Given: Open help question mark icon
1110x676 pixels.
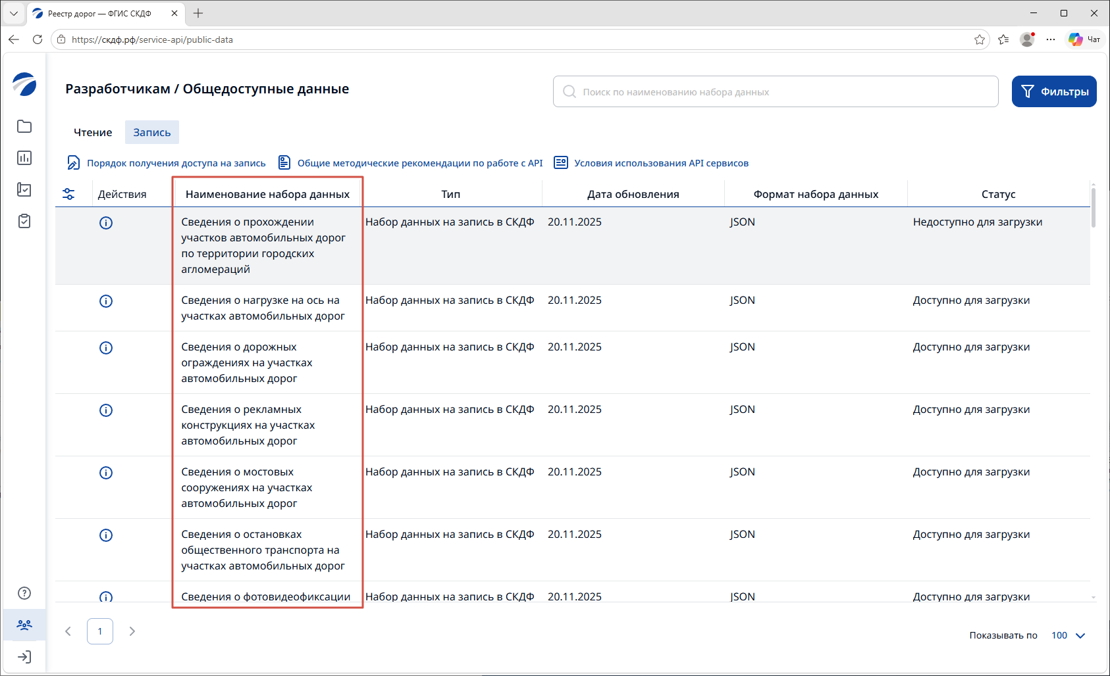Looking at the screenshot, I should pyautogui.click(x=24, y=593).
